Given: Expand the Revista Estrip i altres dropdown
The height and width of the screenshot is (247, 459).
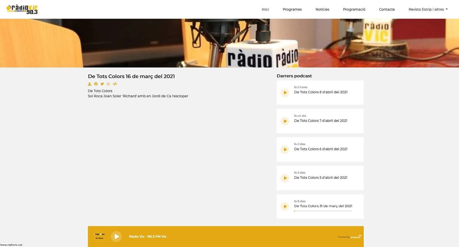Looking at the screenshot, I should coord(428,9).
